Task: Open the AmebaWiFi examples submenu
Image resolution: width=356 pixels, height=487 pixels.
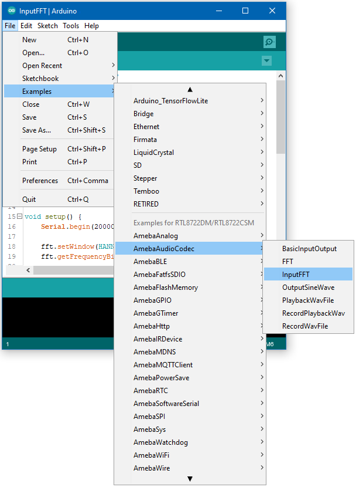Action: tap(151, 455)
